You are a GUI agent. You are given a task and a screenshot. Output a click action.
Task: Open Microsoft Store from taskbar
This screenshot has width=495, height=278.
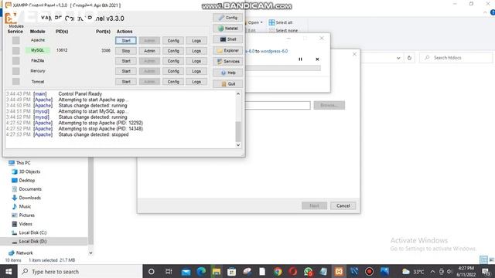coord(231,271)
